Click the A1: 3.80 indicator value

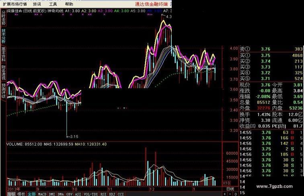coord(72,11)
